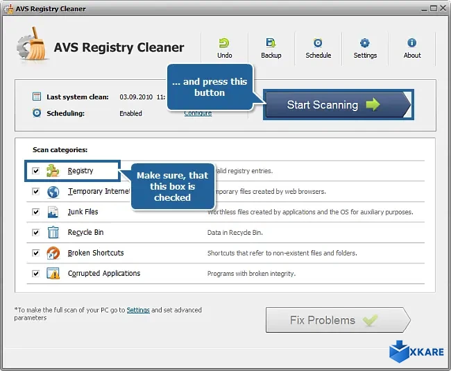Click the Registry category icon

(53, 170)
